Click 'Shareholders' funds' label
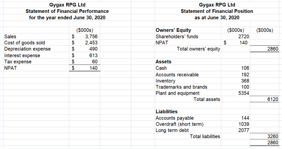Image resolution: width=282 pixels, height=149 pixels. coord(177,36)
